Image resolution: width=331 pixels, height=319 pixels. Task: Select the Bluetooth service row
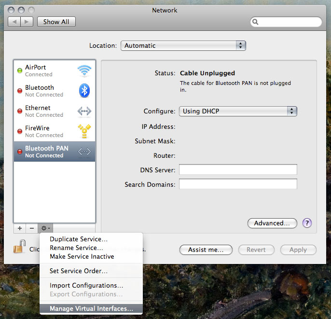(x=55, y=91)
